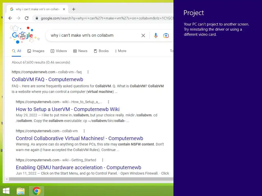Click the horizontal scrollbar track
Image resolution: width=262 pixels, height=196 pixels.
91,179
